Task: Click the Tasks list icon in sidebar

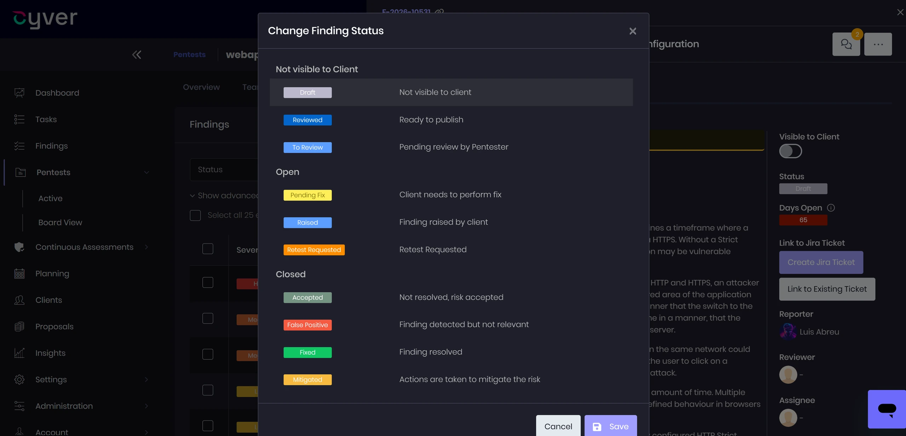Action: pos(19,119)
